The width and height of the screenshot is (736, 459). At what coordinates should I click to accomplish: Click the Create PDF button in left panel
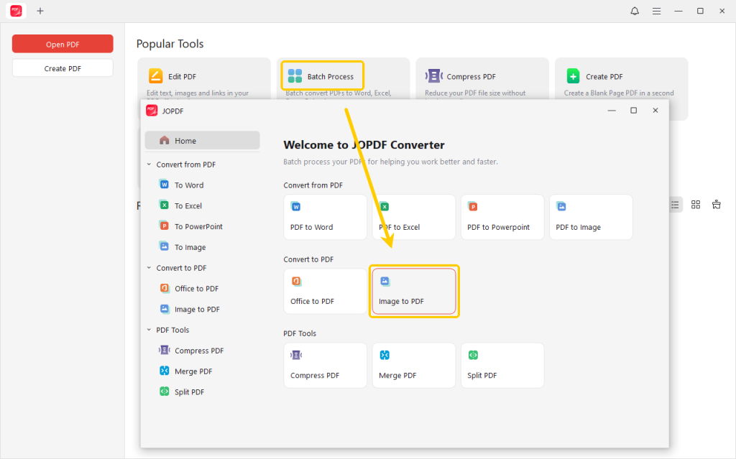(x=63, y=68)
